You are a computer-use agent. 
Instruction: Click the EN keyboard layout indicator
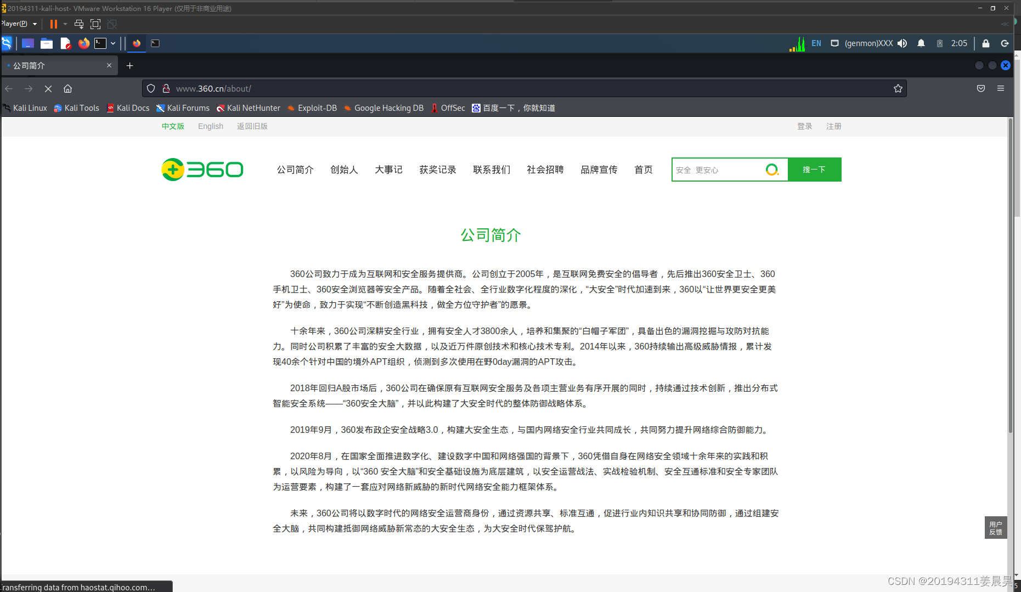(816, 43)
